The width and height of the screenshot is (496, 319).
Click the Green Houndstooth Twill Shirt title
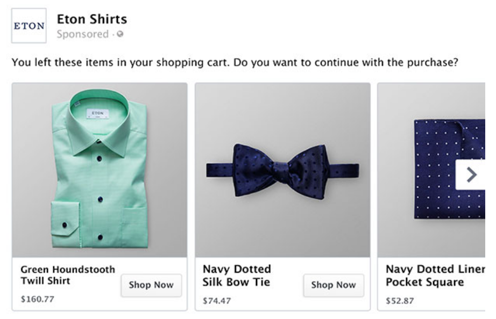[68, 275]
